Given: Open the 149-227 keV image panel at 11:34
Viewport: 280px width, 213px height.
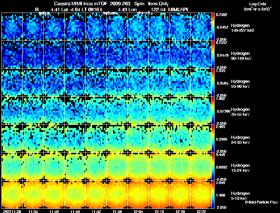Looking at the screenshot, I should click(33, 27).
